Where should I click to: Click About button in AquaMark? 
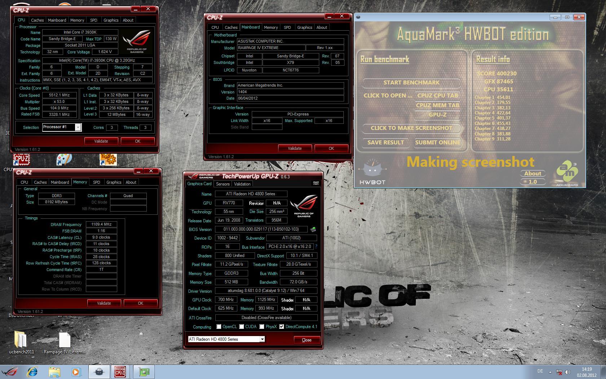coord(532,173)
